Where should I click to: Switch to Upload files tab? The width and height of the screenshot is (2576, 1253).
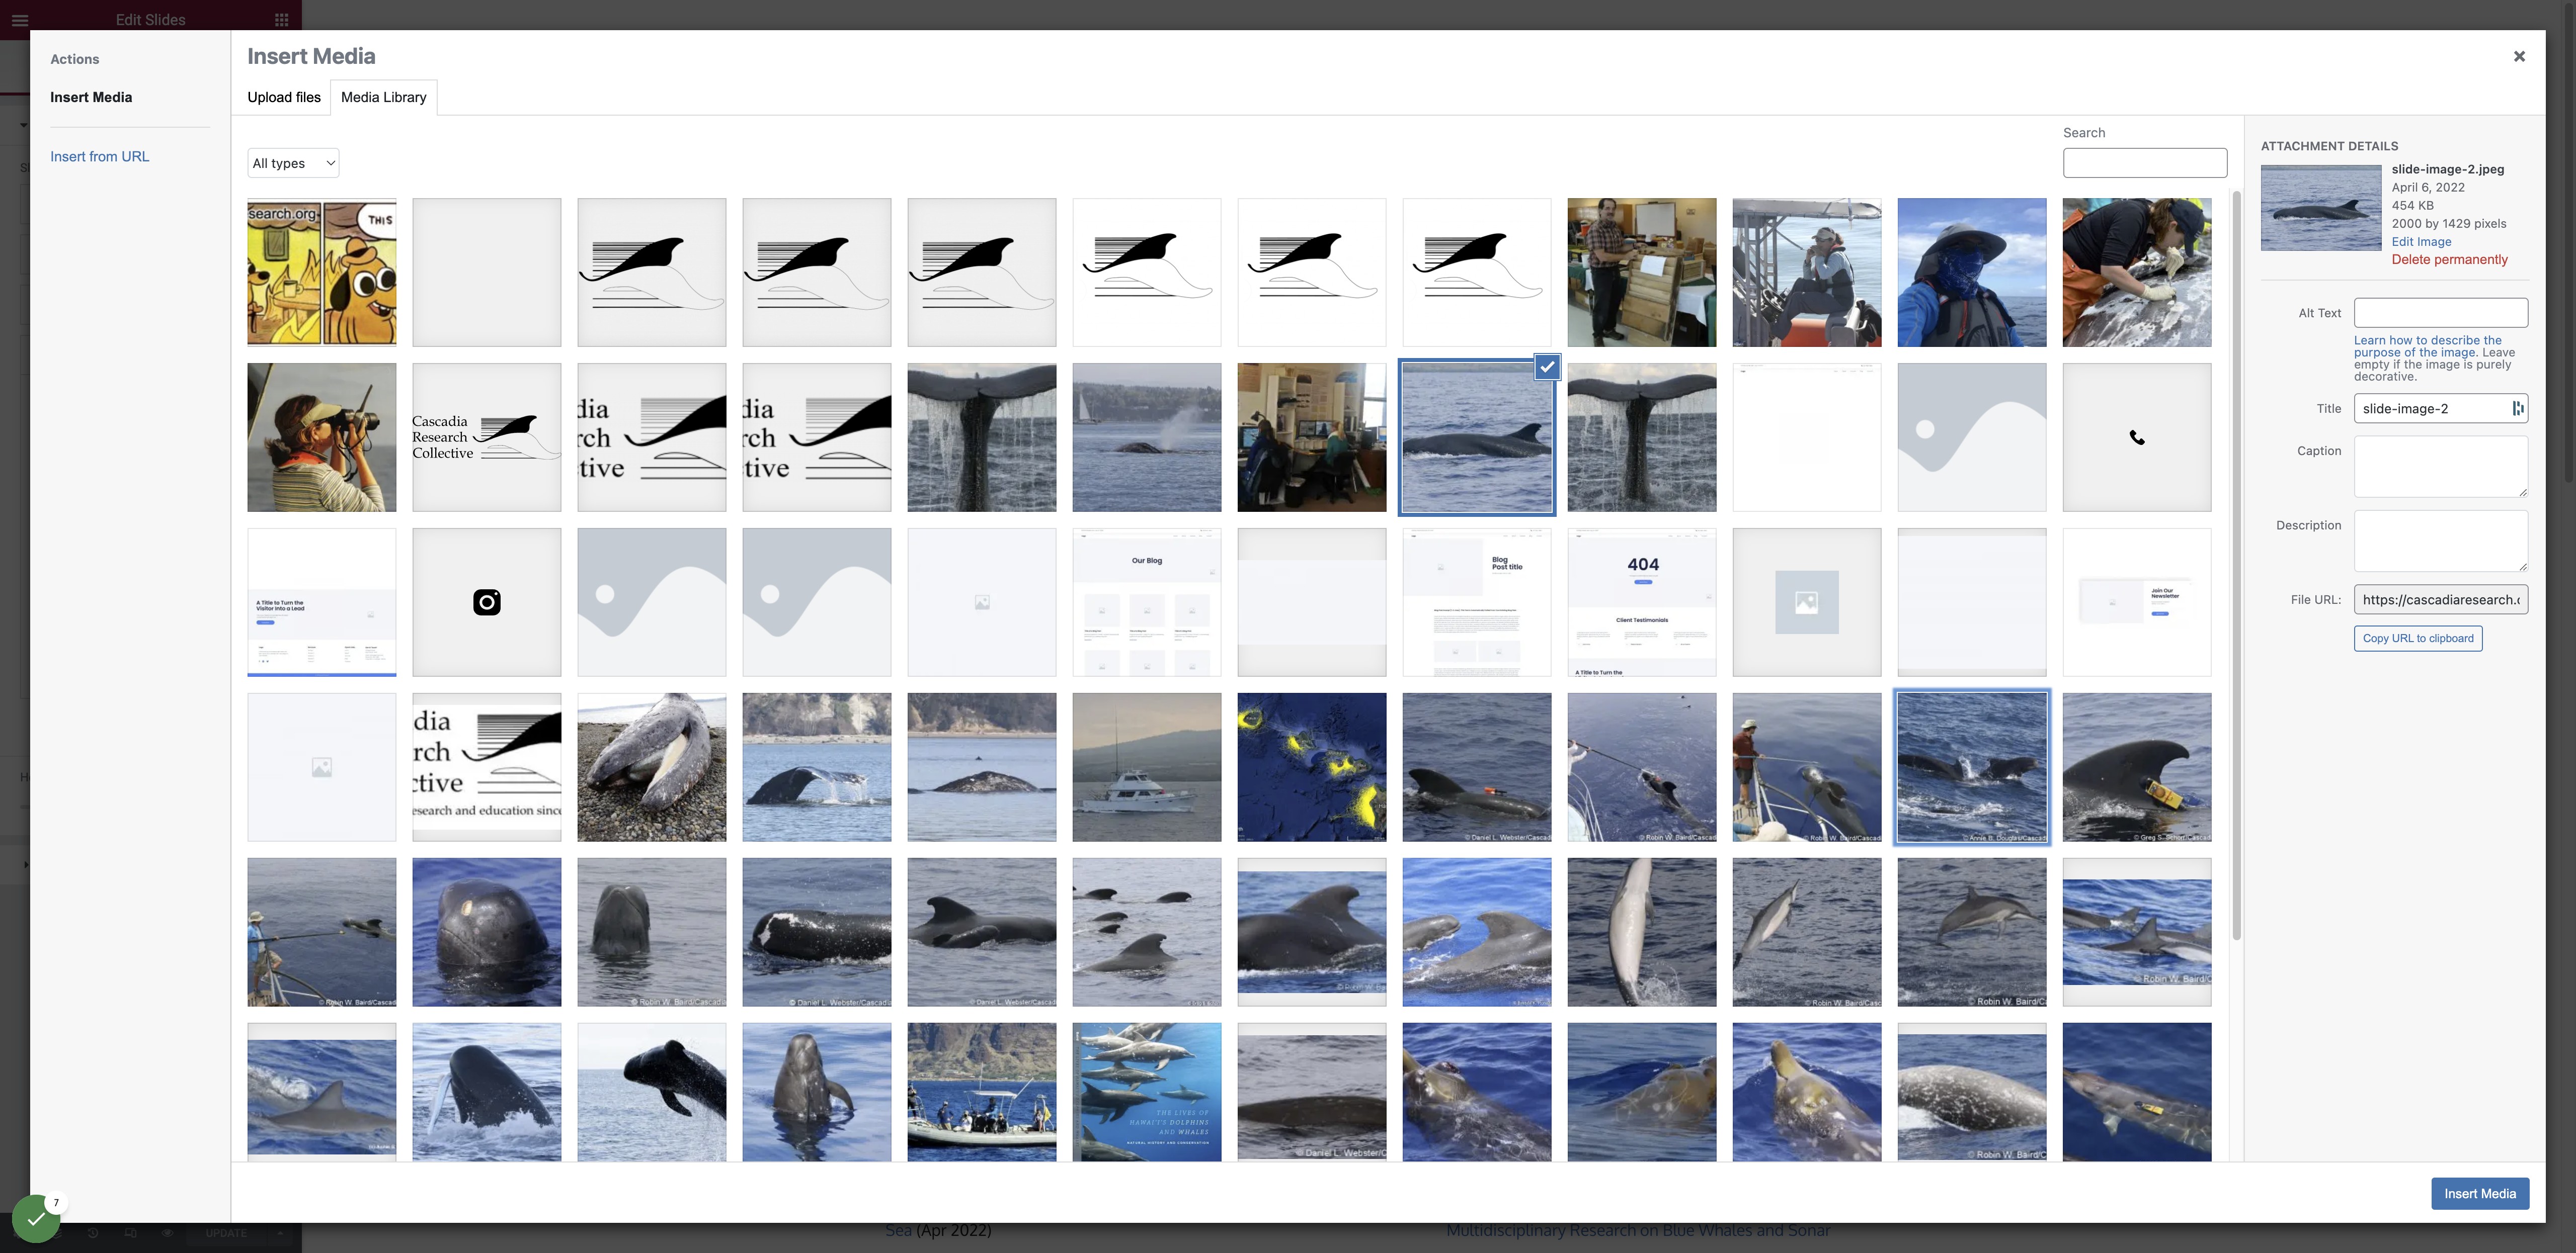pos(284,97)
